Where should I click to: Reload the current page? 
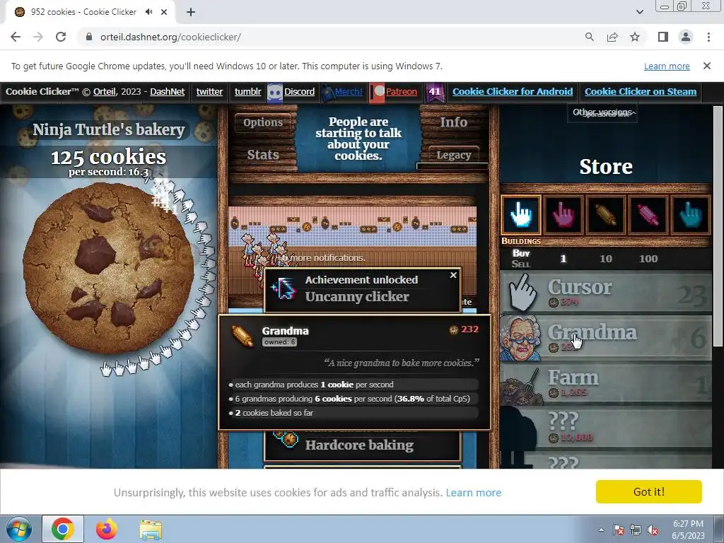[61, 37]
